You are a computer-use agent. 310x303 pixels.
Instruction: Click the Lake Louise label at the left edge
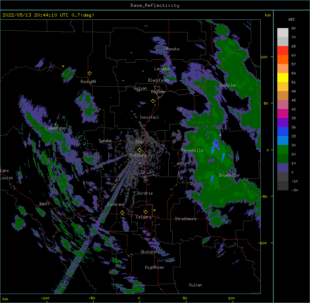click(6, 174)
